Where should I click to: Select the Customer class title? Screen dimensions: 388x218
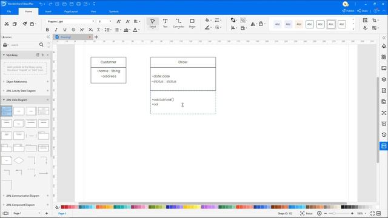[x=109, y=62]
